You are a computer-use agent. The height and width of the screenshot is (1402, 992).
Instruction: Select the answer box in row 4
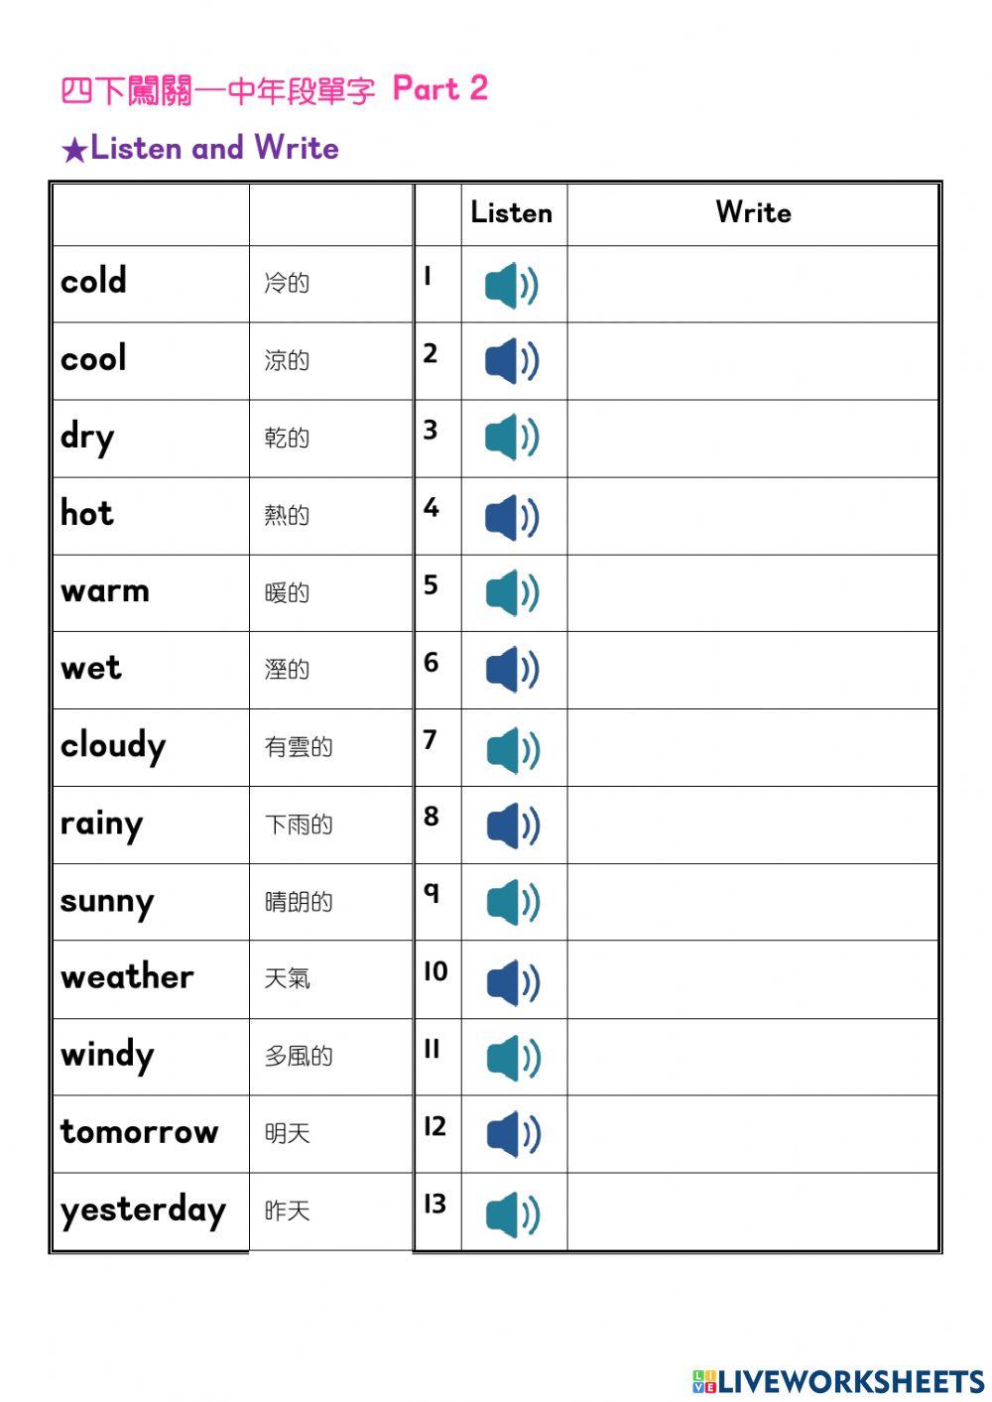point(753,516)
